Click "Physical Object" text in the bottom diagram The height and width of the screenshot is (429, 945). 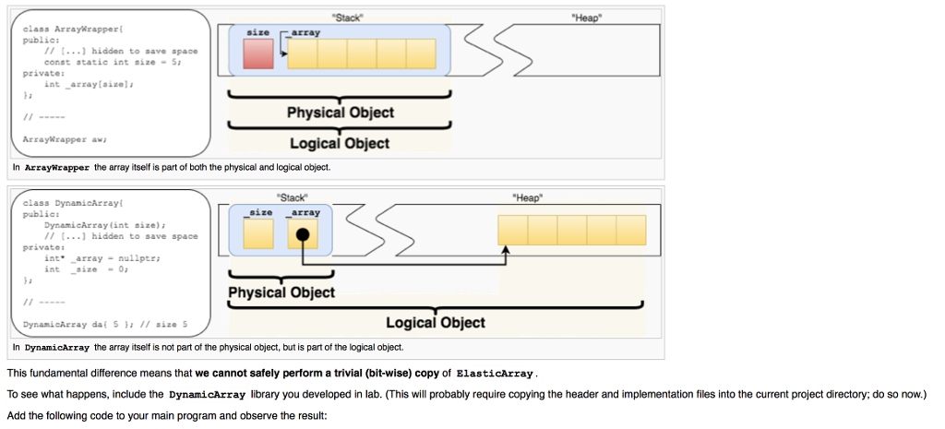[281, 292]
